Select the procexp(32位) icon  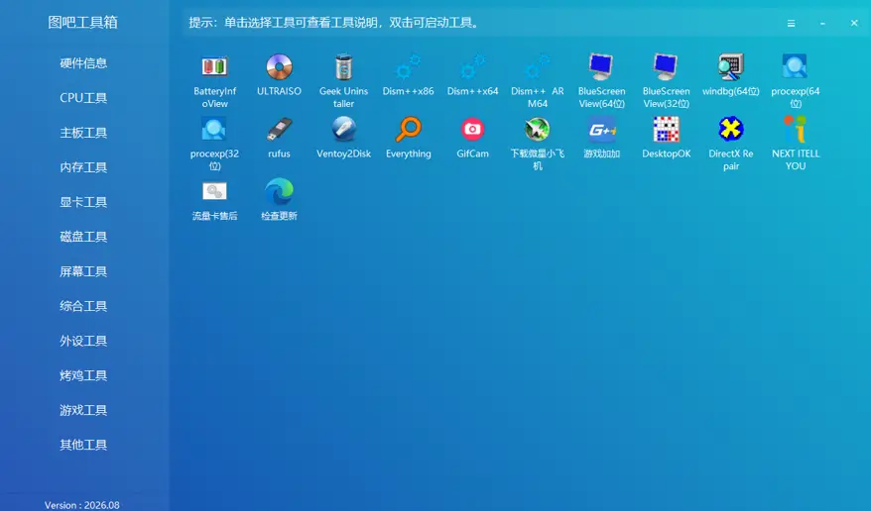[x=214, y=129]
